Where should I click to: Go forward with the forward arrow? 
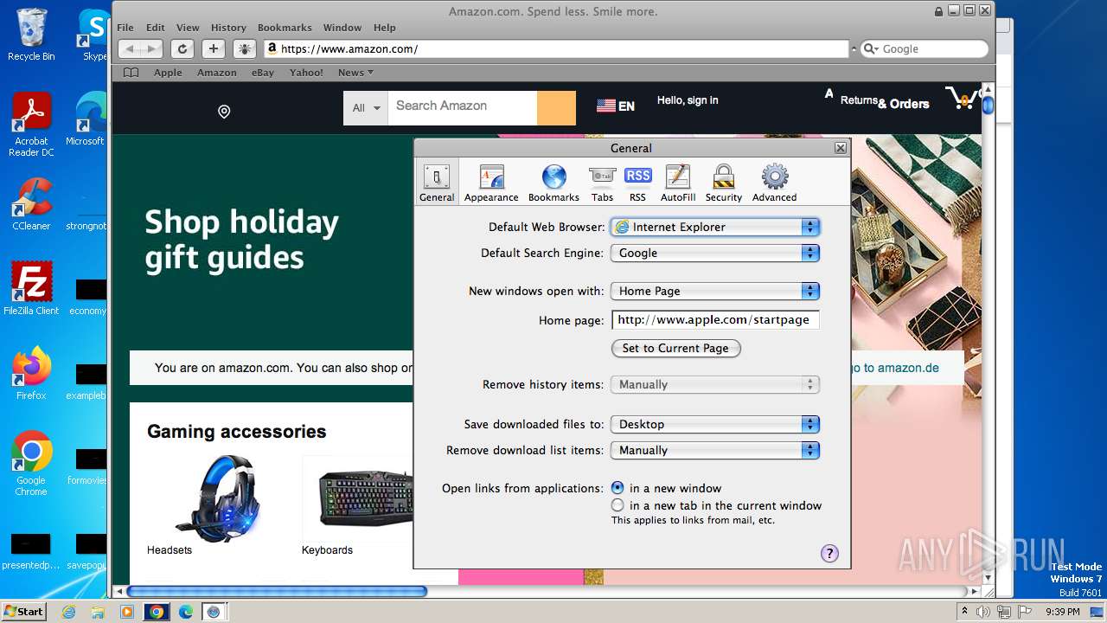151,49
